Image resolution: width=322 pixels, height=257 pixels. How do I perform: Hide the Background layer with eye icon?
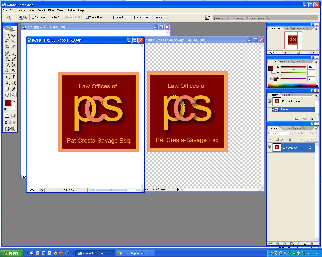(269, 148)
